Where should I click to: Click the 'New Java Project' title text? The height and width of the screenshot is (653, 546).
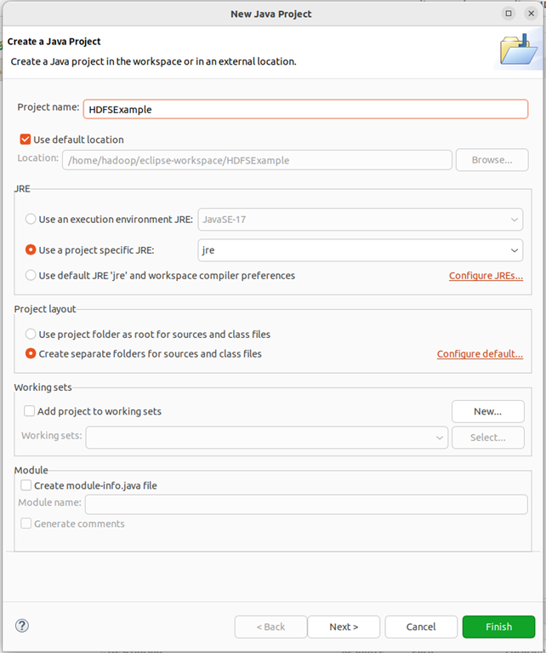(x=271, y=14)
